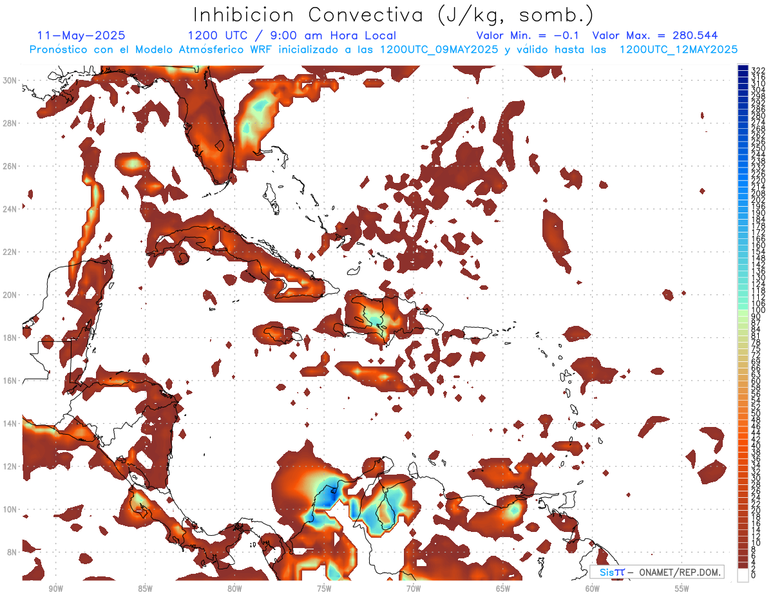Viewport: 773px width, 597px height.
Task: Click '1200 UTC / 9:00 am Hora Local'
Action: 292,35
